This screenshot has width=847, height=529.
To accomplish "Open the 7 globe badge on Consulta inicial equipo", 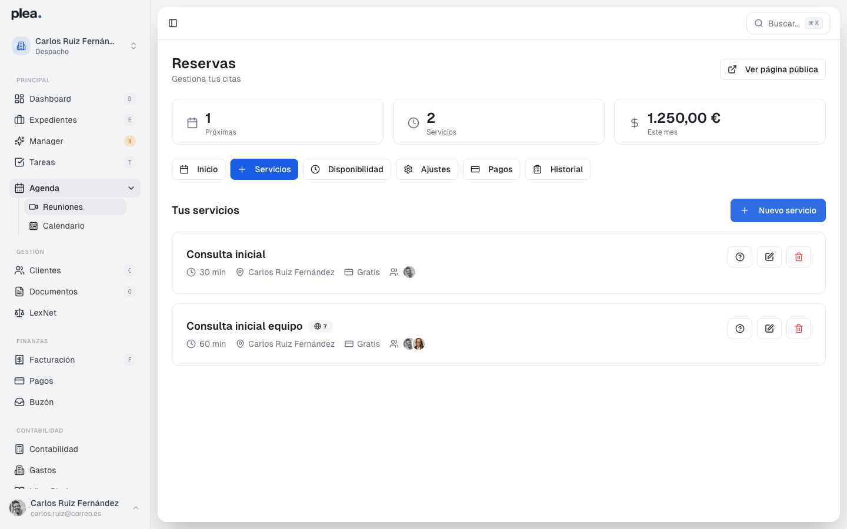I will [321, 326].
